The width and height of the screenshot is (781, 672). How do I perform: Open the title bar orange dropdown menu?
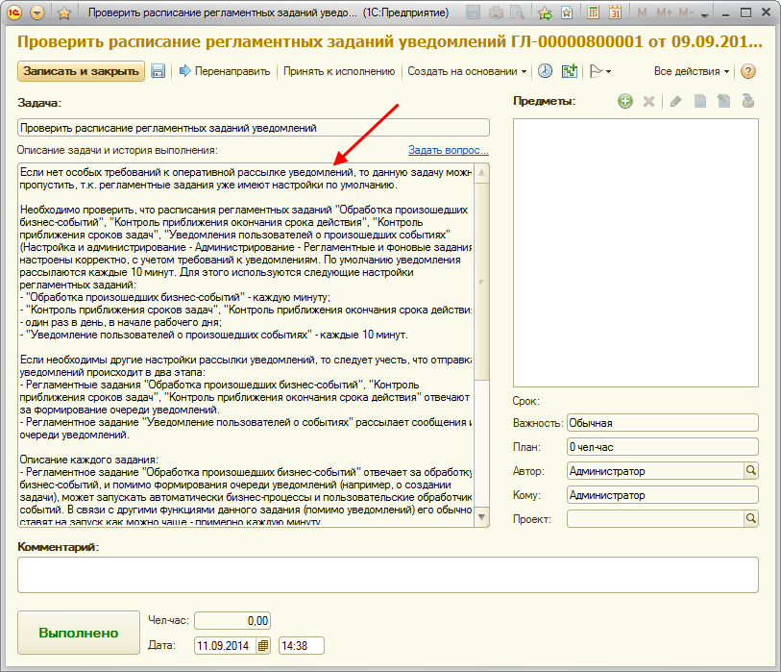pyautogui.click(x=37, y=12)
